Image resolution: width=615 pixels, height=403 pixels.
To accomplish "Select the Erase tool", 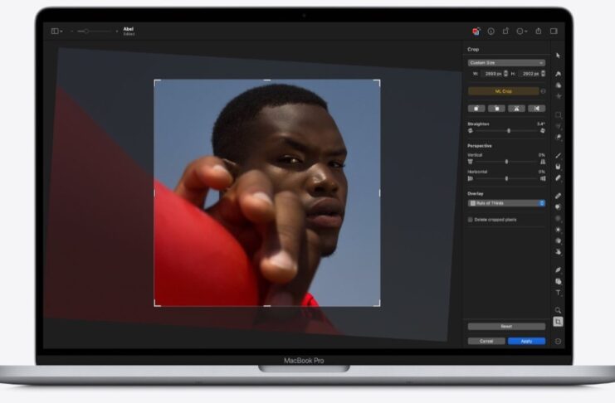I will pos(558,178).
